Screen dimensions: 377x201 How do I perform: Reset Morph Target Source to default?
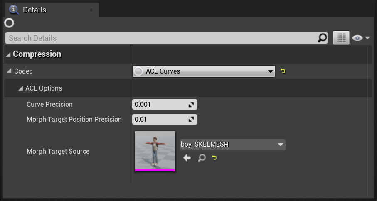(x=214, y=158)
